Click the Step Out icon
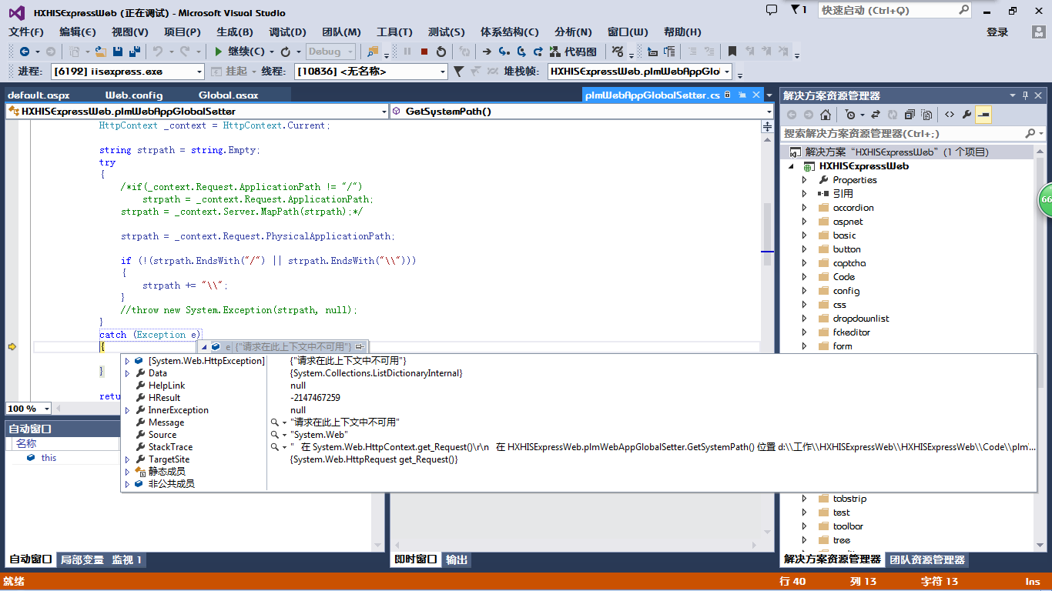 [538, 52]
